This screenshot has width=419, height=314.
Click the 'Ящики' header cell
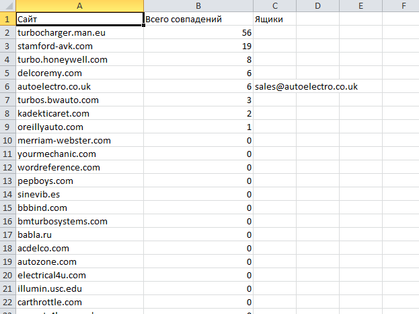(274, 19)
